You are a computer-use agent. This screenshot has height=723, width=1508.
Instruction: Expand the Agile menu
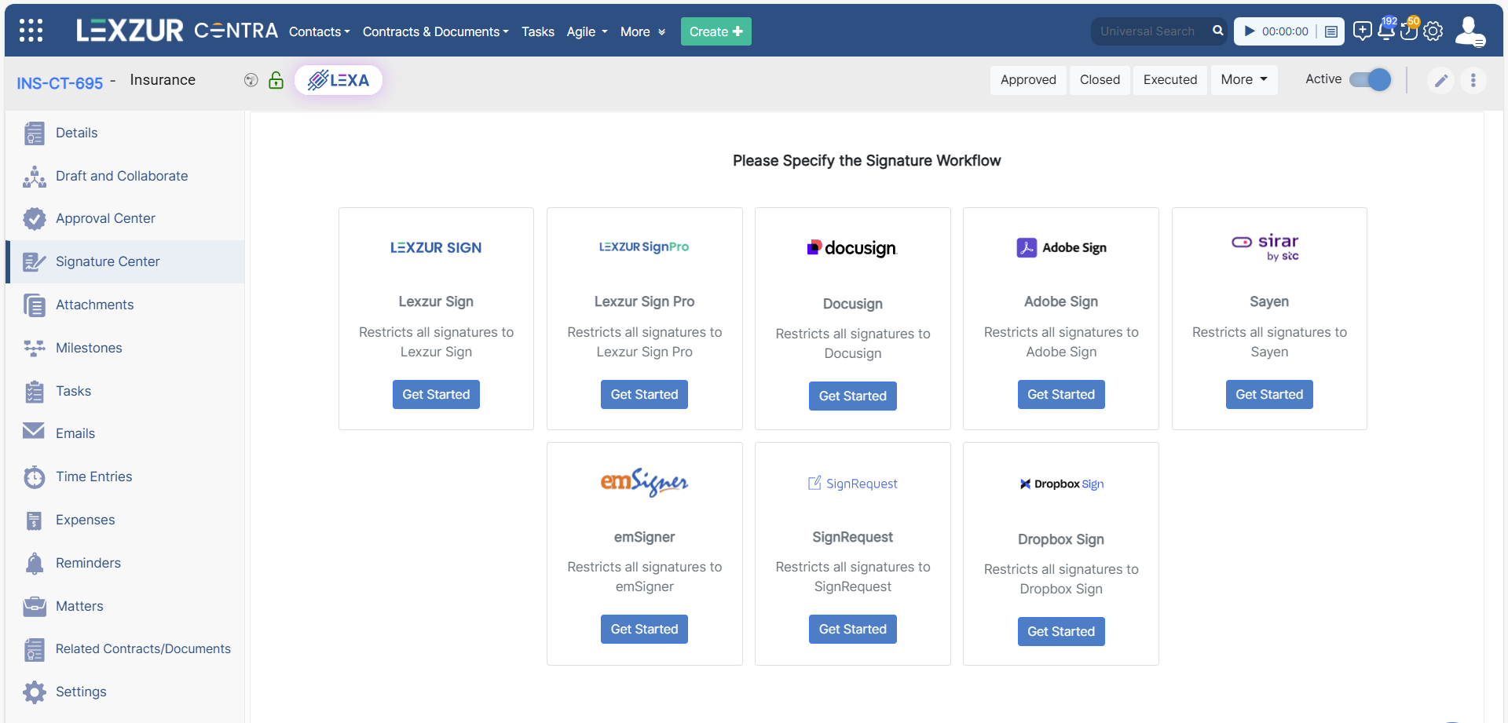click(x=586, y=31)
